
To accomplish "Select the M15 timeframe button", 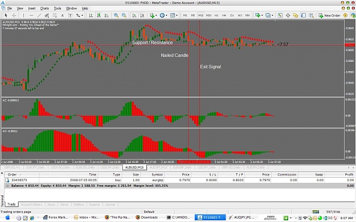I will 200,15.
